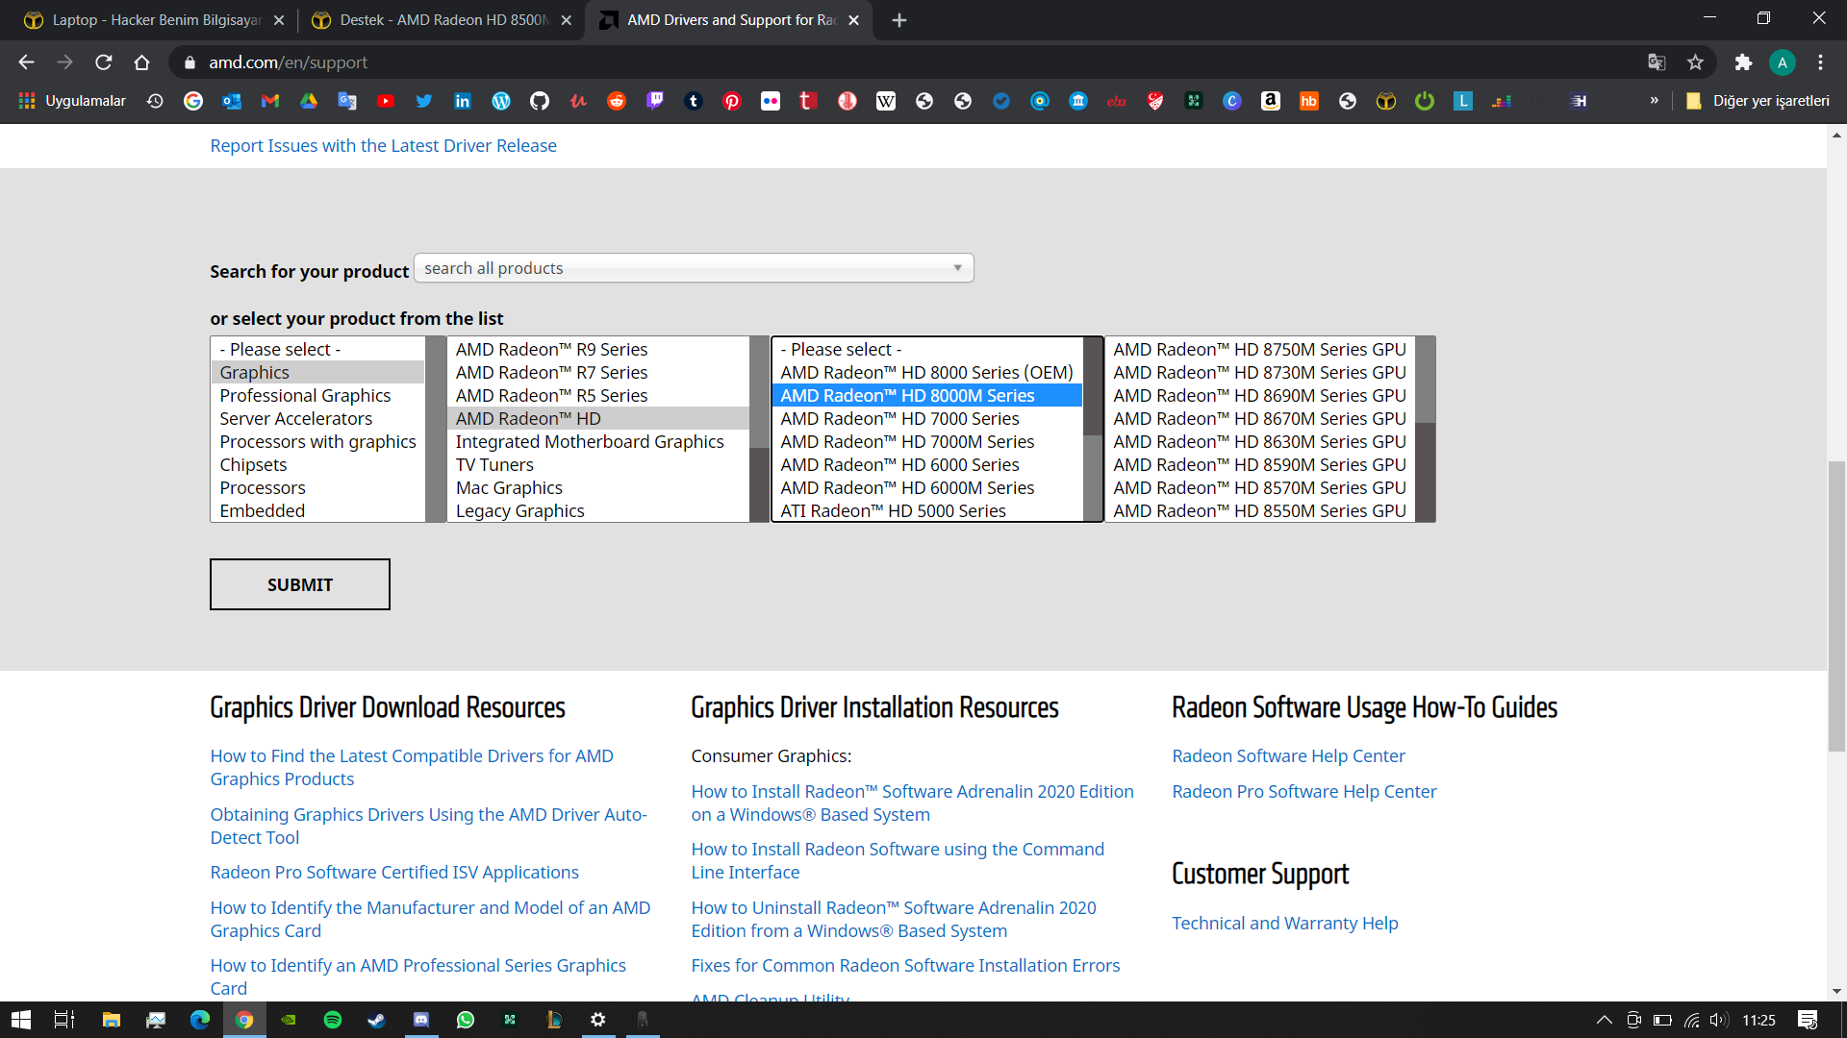
Task: Open the LinkedIn bookmark icon
Action: point(463,101)
